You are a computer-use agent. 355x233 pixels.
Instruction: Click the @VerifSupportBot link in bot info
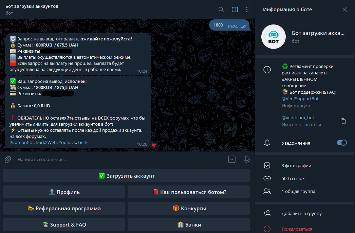tap(300, 99)
